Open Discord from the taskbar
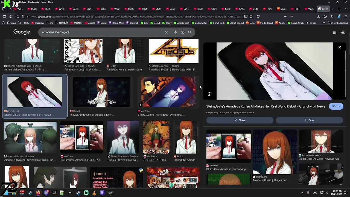 tap(46, 193)
